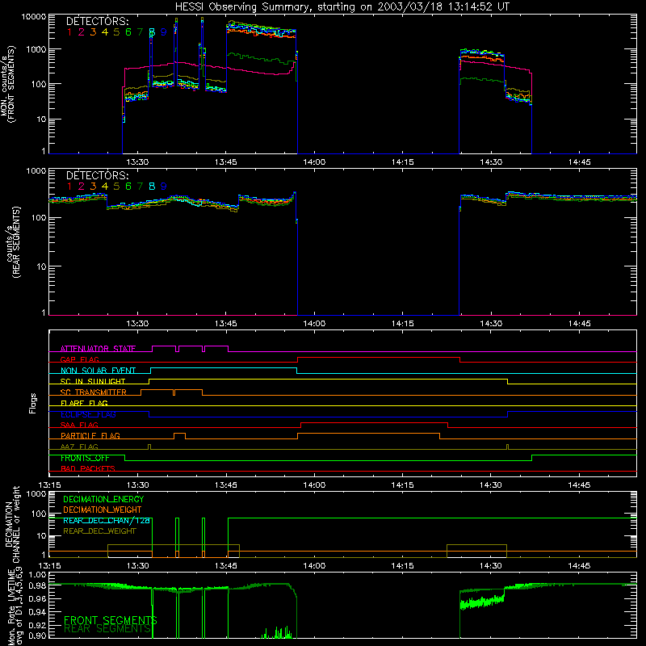Click the counts/s (REAR SEGMENTS) axis title
This screenshot has width=646, height=646.
click(13, 241)
